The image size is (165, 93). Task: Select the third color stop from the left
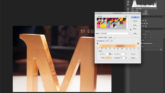pyautogui.click(x=106, y=49)
